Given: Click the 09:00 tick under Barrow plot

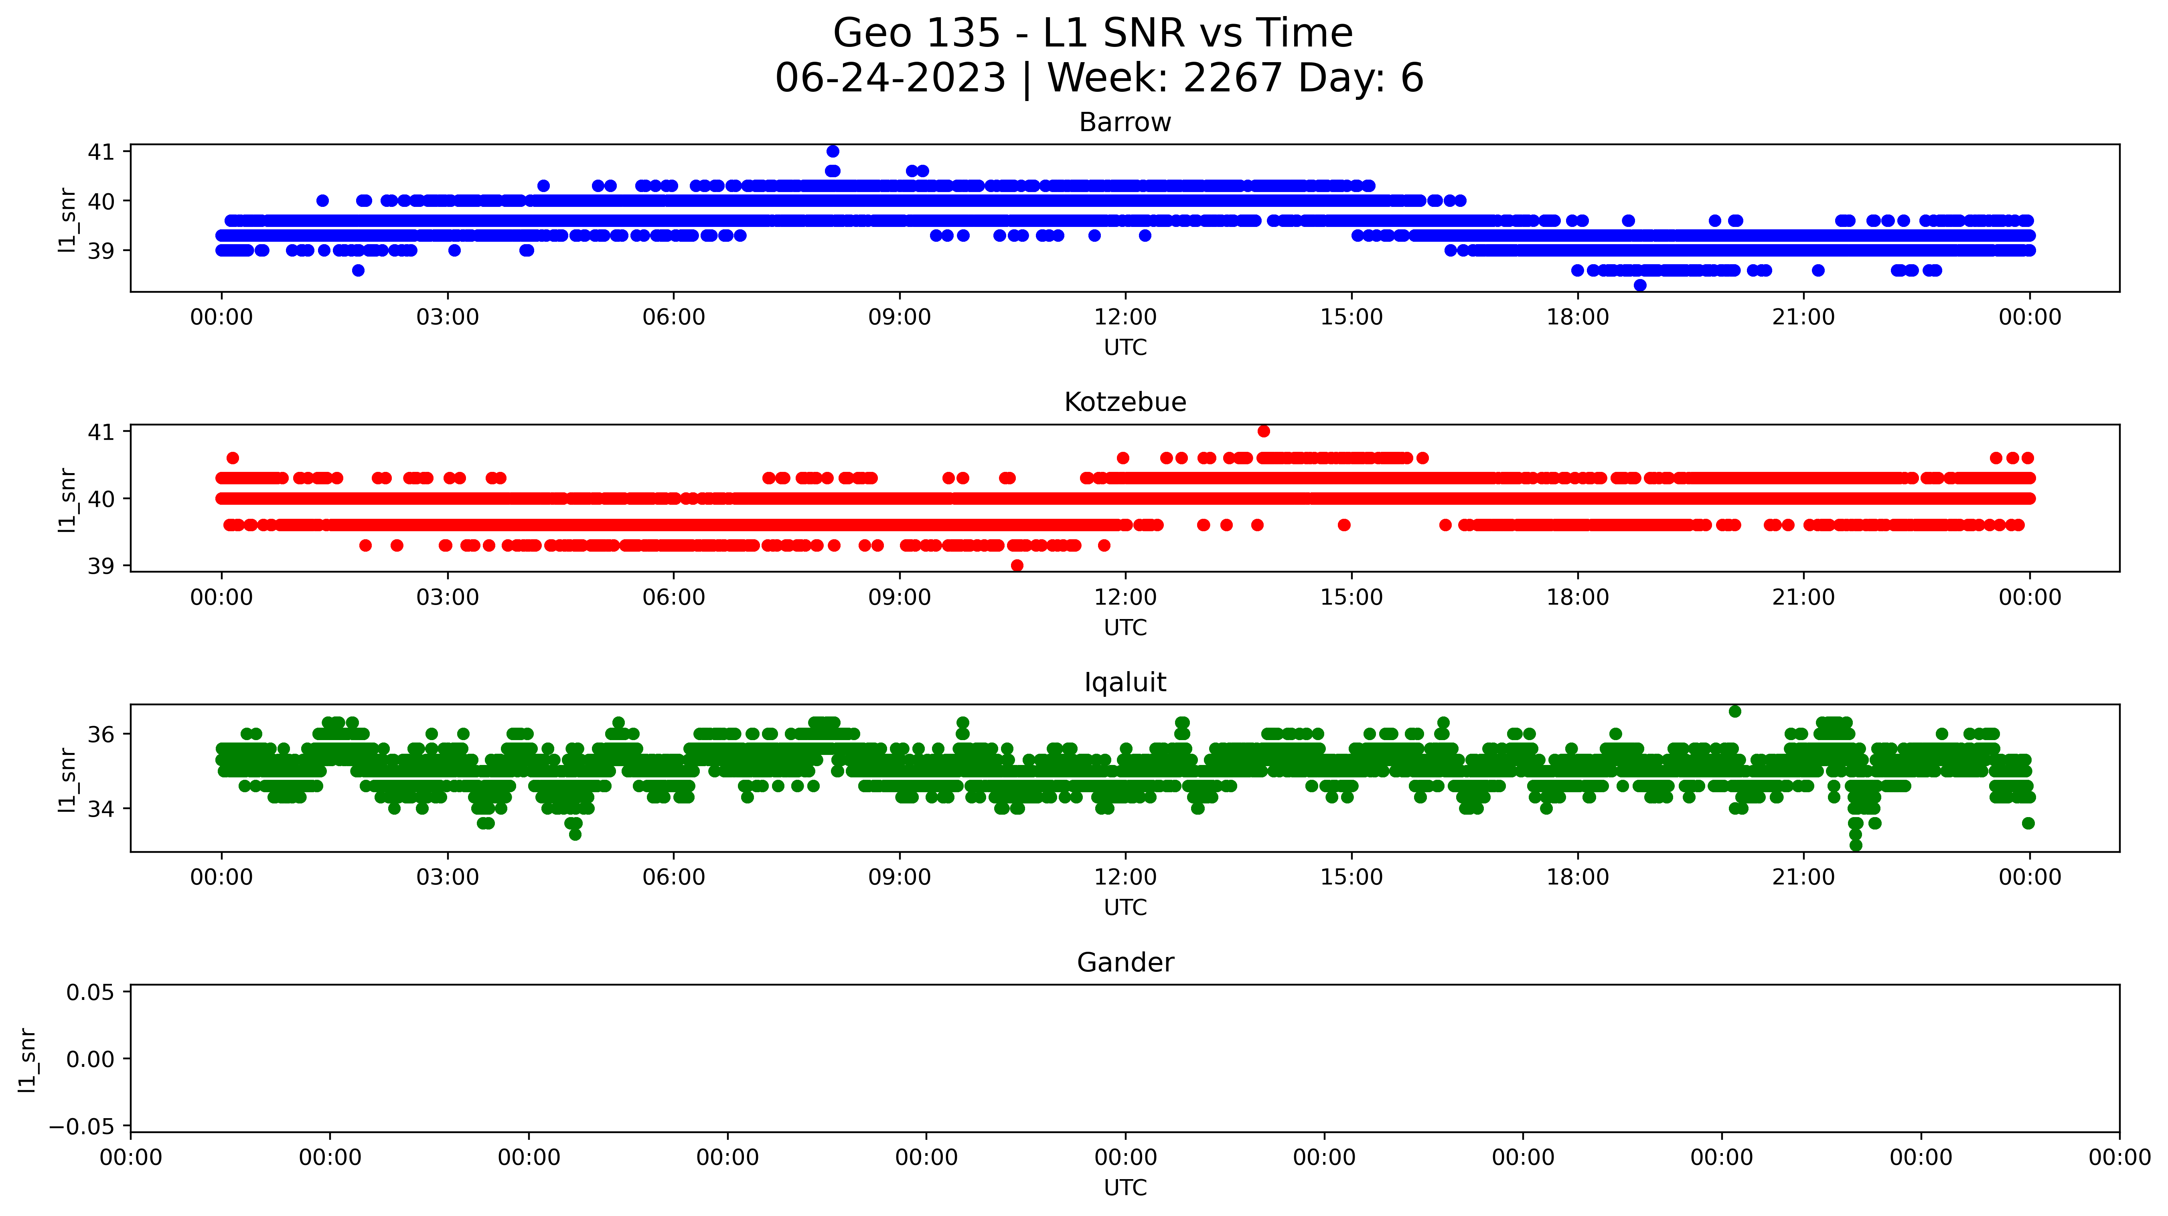Looking at the screenshot, I should click(900, 317).
